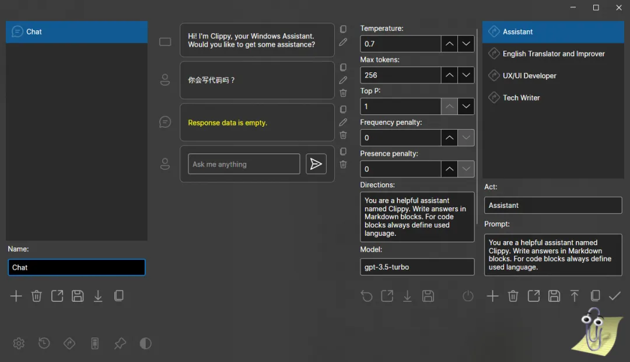This screenshot has width=630, height=362.
Task: Click the Prompt text box
Action: 553,255
